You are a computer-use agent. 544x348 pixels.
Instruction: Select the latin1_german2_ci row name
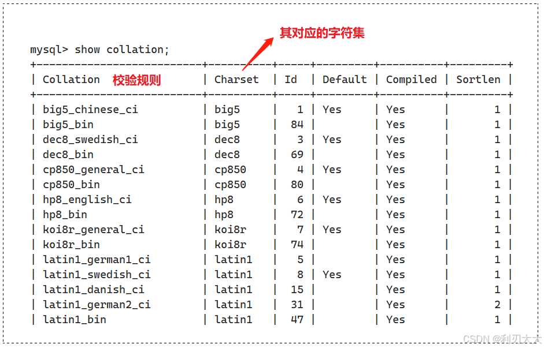tap(97, 305)
